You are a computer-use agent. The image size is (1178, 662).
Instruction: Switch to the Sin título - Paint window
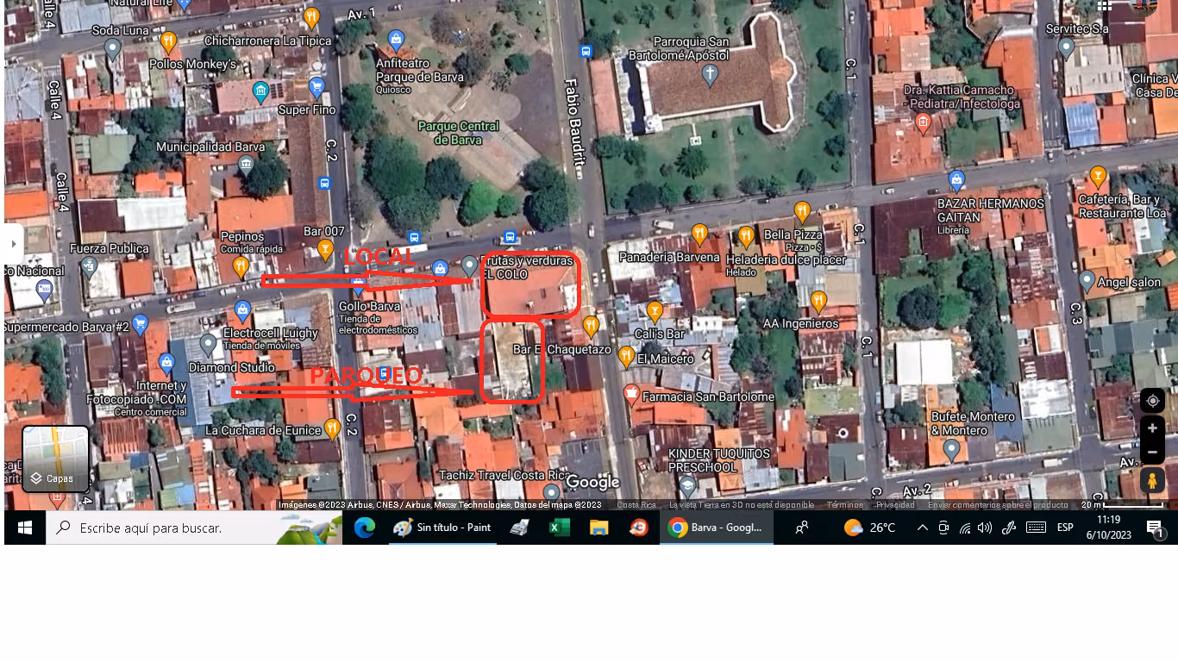pyautogui.click(x=442, y=528)
